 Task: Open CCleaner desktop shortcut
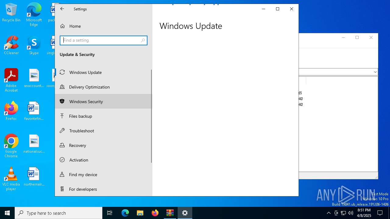pos(11,45)
